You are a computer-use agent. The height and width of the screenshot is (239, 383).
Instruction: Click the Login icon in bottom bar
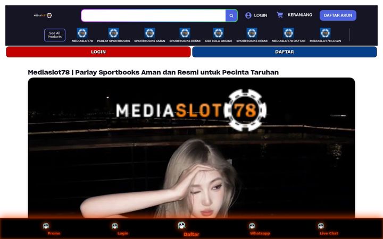115,226
